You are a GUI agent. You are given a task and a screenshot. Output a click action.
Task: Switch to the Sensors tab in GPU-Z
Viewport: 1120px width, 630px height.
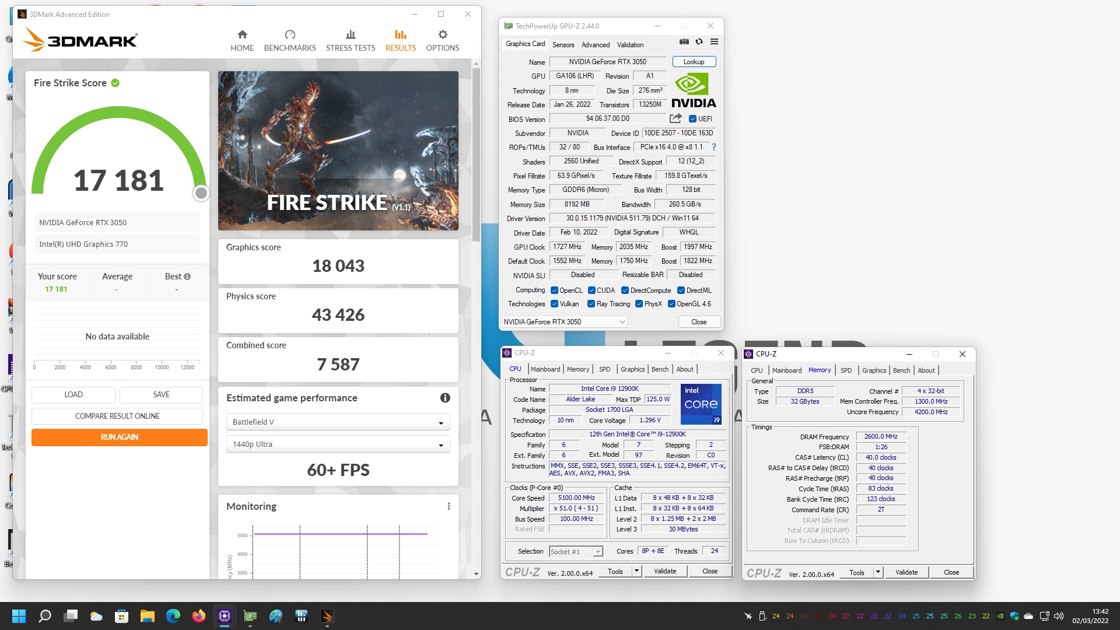tap(563, 45)
